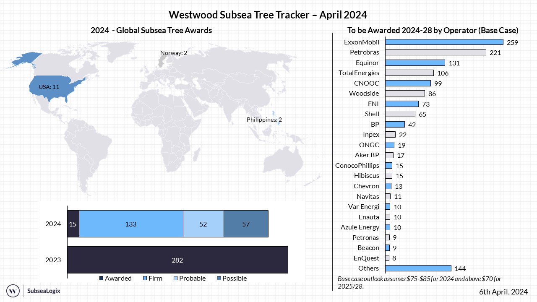Image resolution: width=537 pixels, height=302 pixels.
Task: Click the Others bar showing 144
Action: 418,268
